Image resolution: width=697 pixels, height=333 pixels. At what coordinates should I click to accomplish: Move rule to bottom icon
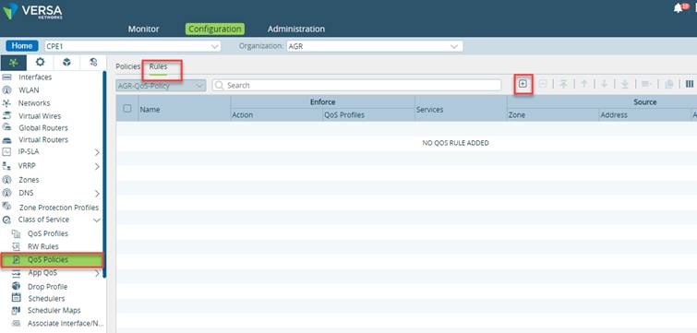point(625,84)
